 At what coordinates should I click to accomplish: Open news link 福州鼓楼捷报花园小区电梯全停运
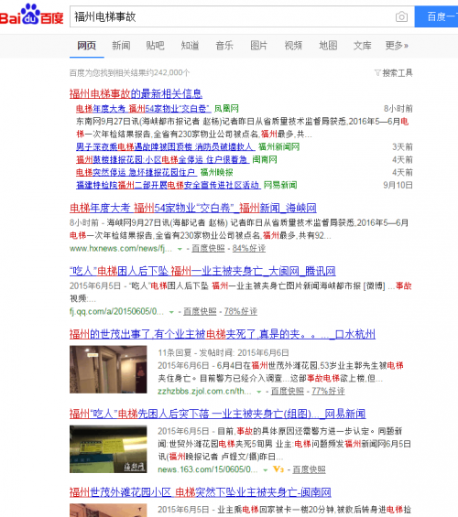point(163,159)
